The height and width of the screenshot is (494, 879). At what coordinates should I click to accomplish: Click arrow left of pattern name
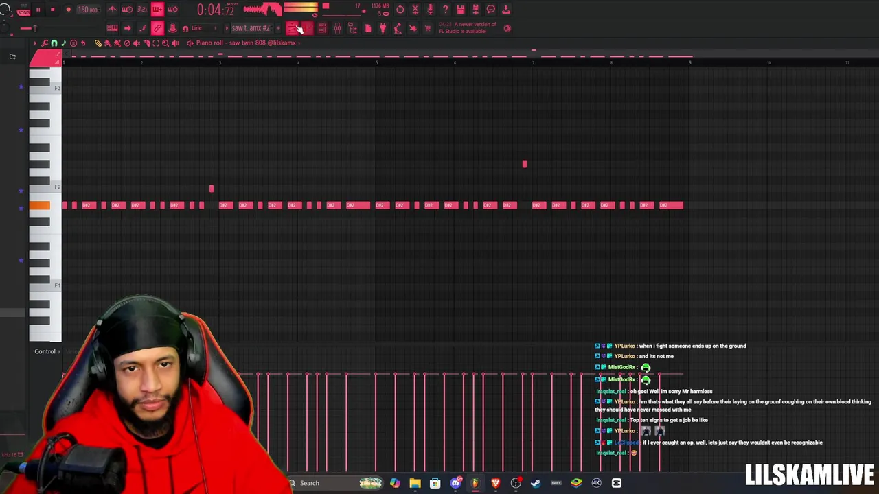pyautogui.click(x=227, y=28)
